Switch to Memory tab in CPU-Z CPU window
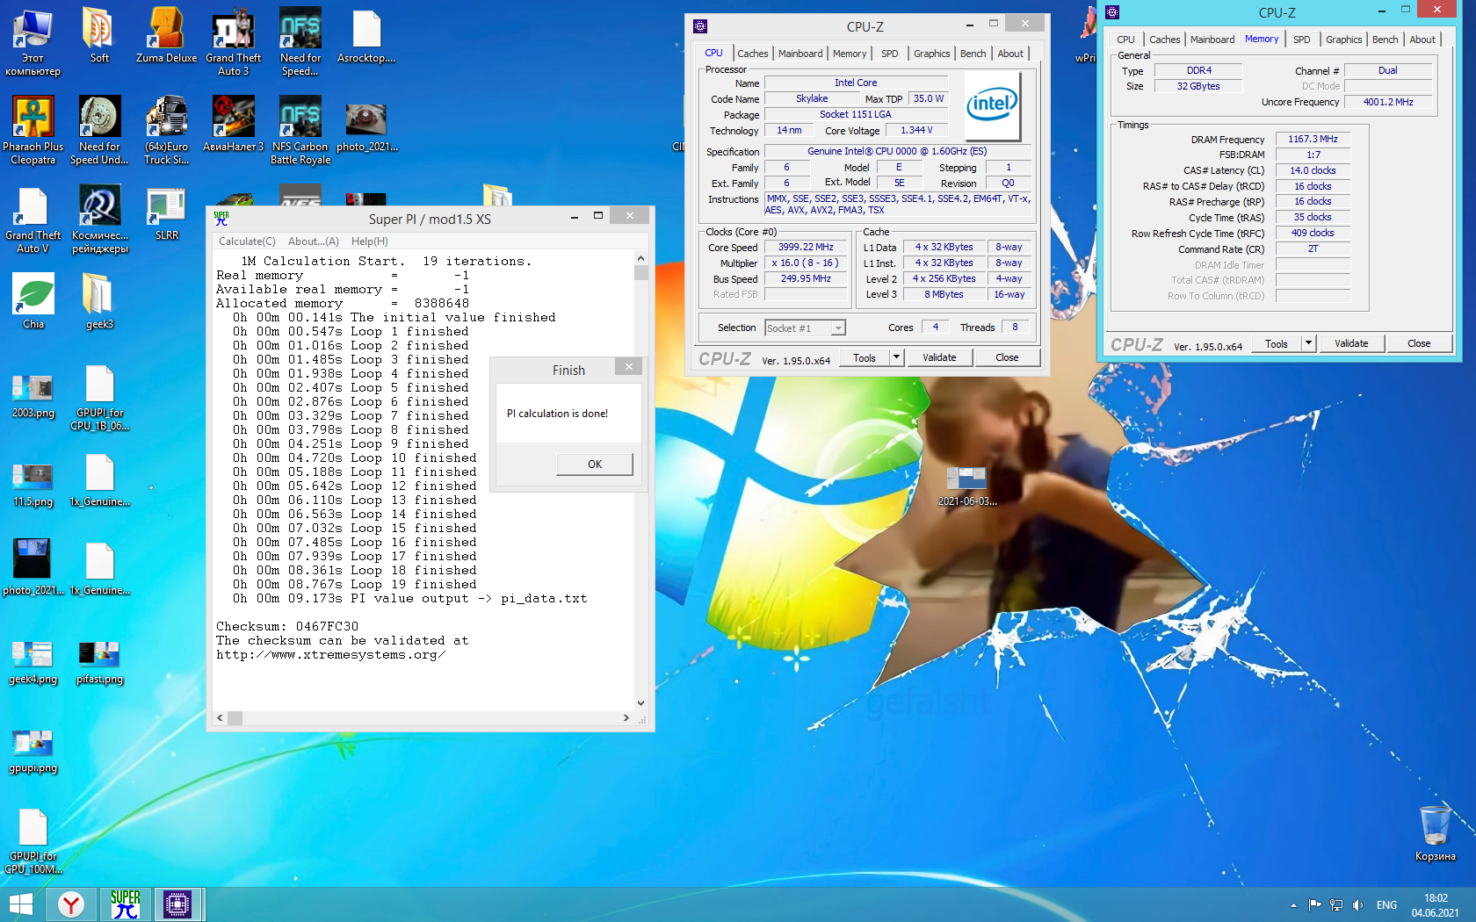Image resolution: width=1476 pixels, height=922 pixels. pyautogui.click(x=850, y=54)
